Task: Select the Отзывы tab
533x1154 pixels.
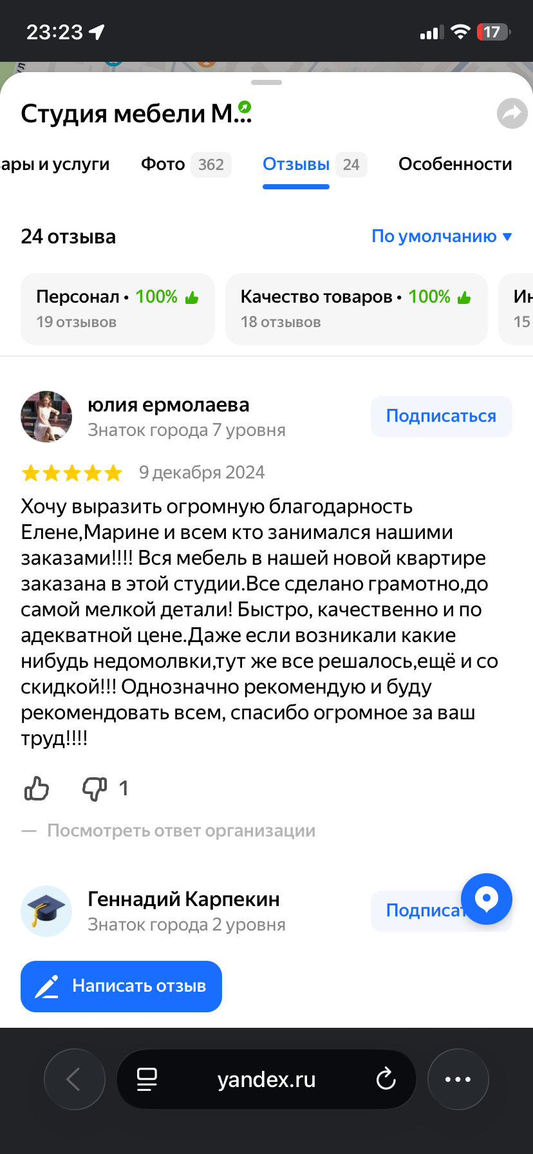Action: pos(297,164)
